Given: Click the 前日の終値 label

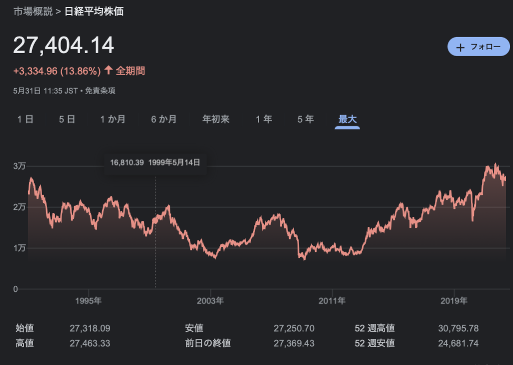Looking at the screenshot, I should pyautogui.click(x=208, y=343).
